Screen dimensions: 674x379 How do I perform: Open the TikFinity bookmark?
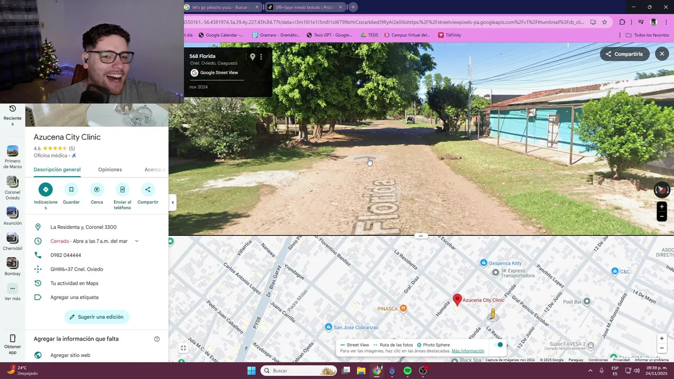click(449, 35)
